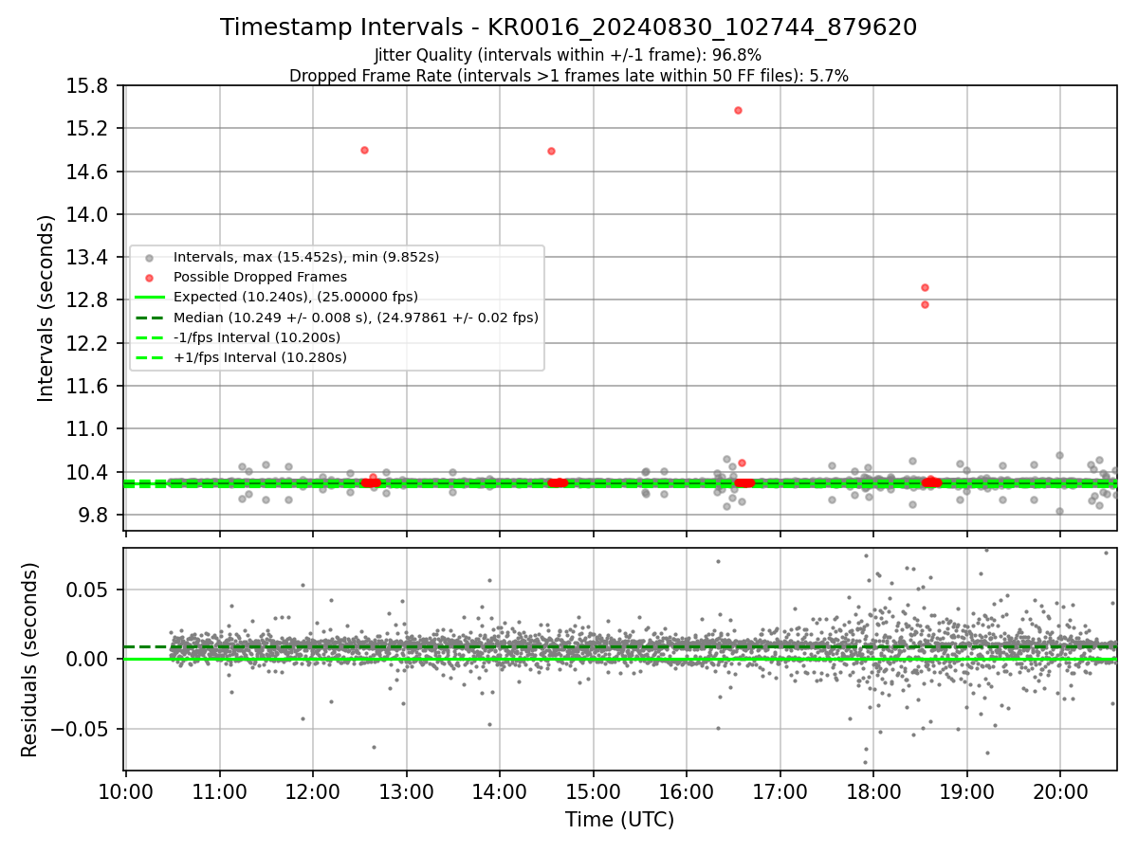Screen dimensions: 1138x853
Task: Click legend entry Median (10.249 +/- 0.008 s)
Action: pyautogui.click(x=356, y=318)
